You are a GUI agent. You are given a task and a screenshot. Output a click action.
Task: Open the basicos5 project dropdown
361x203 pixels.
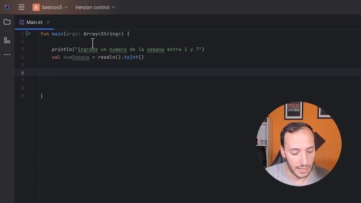(55, 7)
